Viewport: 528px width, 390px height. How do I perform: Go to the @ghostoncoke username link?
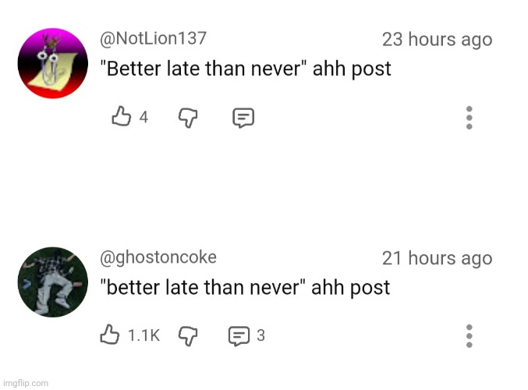click(159, 257)
